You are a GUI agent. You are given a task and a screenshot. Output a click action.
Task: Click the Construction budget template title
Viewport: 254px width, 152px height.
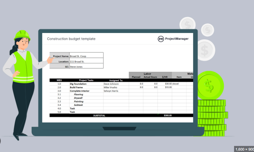[71, 39]
